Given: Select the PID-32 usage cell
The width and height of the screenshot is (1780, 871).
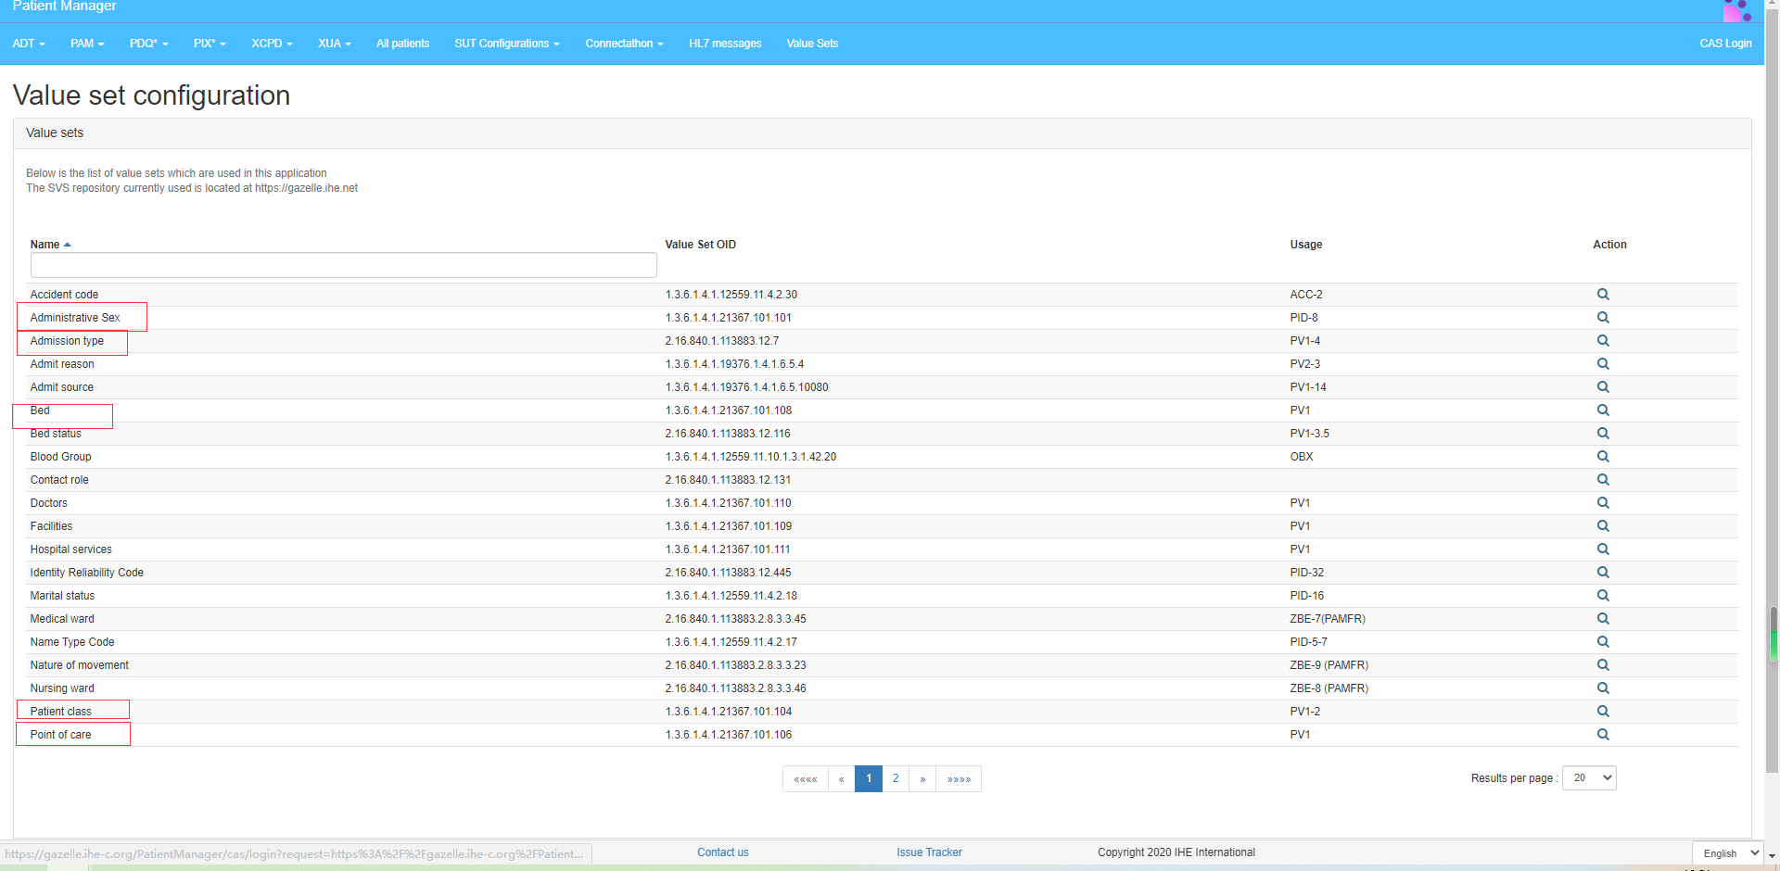Looking at the screenshot, I should tap(1307, 573).
